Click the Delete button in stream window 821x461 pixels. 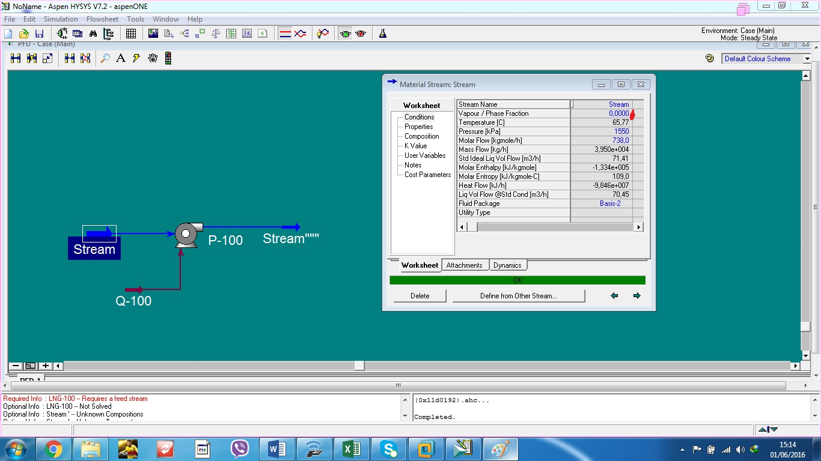(420, 296)
